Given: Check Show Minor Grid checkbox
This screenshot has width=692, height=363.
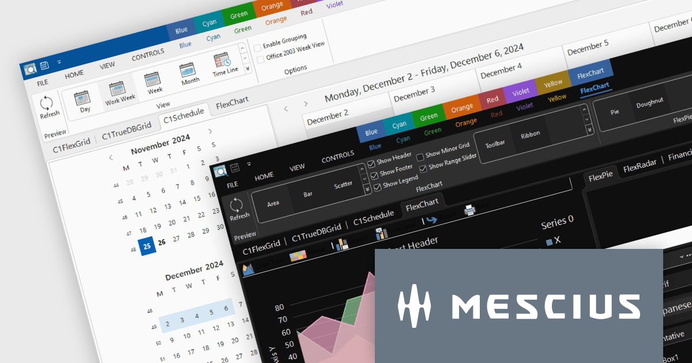Looking at the screenshot, I should (420, 156).
